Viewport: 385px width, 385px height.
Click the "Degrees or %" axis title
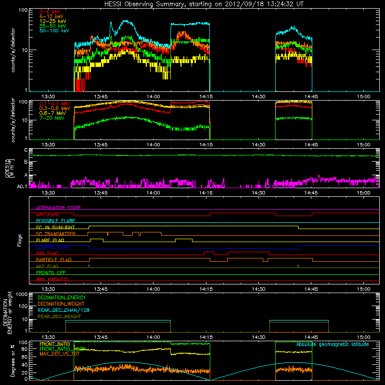click(13, 360)
